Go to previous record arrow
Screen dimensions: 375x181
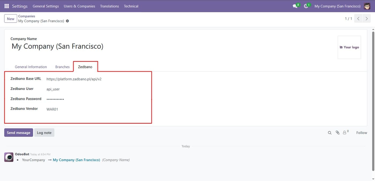(x=358, y=19)
